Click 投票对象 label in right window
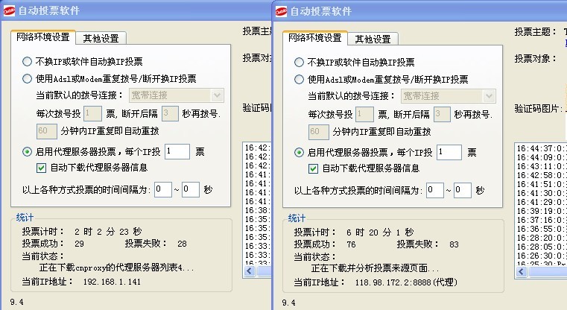The width and height of the screenshot is (567, 310). [536, 59]
